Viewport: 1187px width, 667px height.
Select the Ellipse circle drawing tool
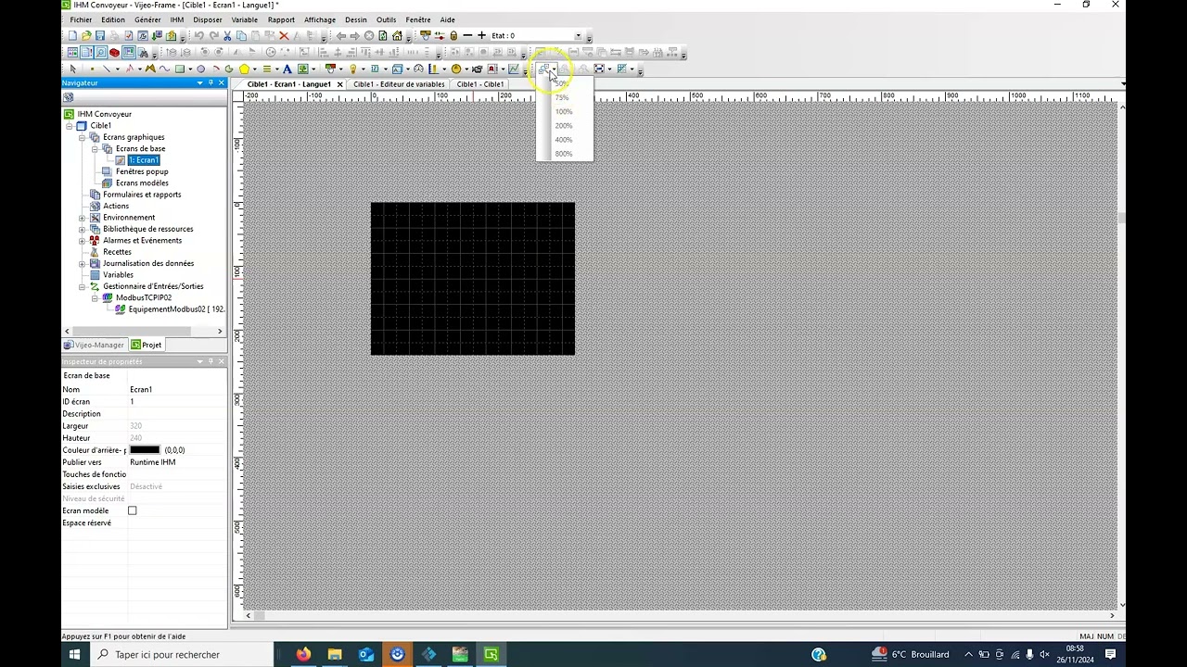(200, 69)
